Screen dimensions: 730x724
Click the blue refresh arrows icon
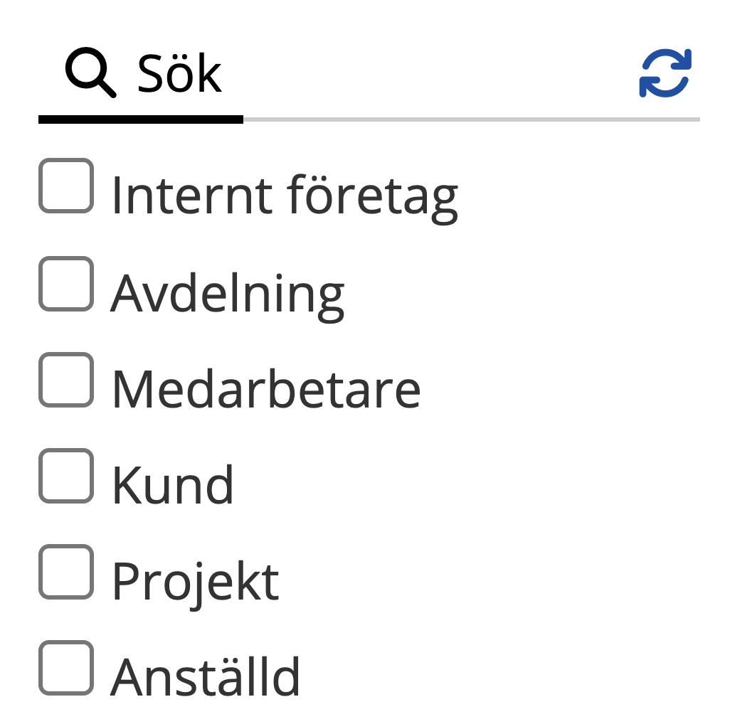[665, 73]
